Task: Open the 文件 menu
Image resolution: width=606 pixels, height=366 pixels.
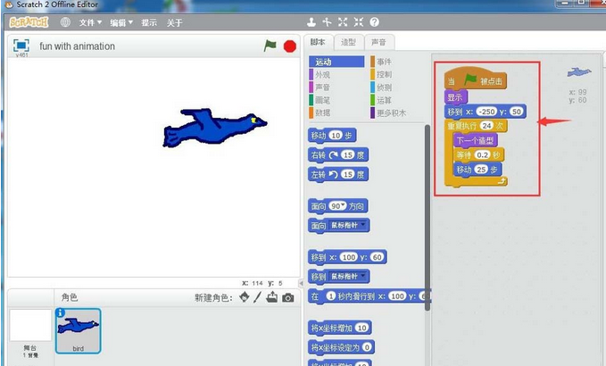Action: point(89,22)
